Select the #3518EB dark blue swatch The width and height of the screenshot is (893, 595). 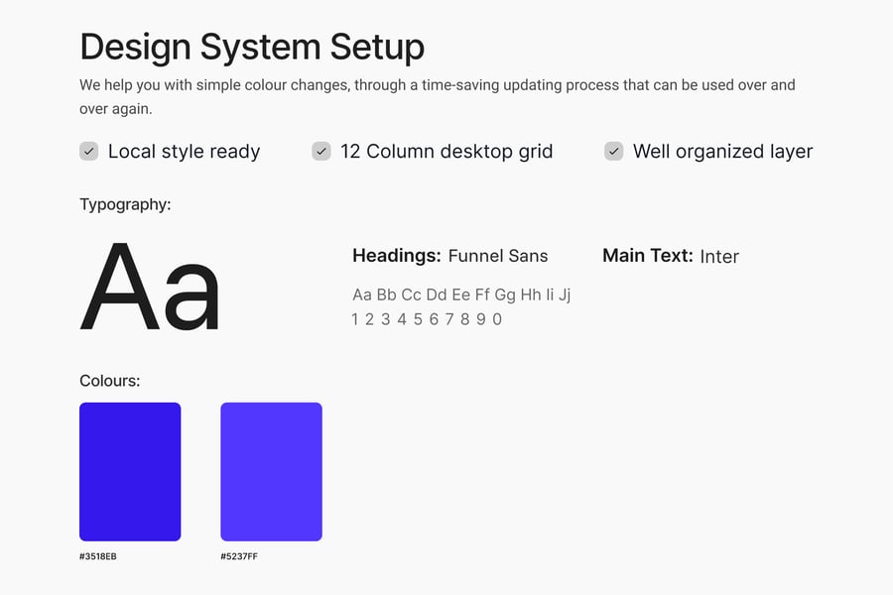pos(130,471)
